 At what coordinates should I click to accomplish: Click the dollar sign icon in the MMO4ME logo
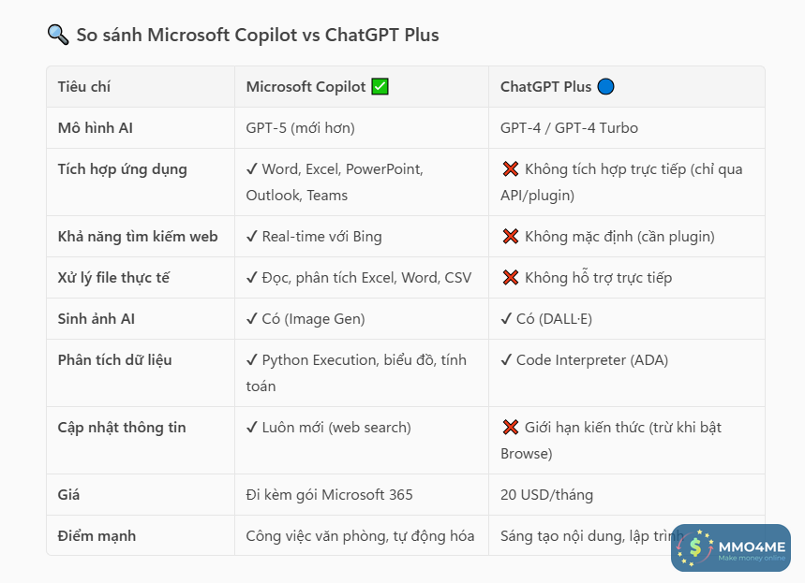pyautogui.click(x=695, y=547)
